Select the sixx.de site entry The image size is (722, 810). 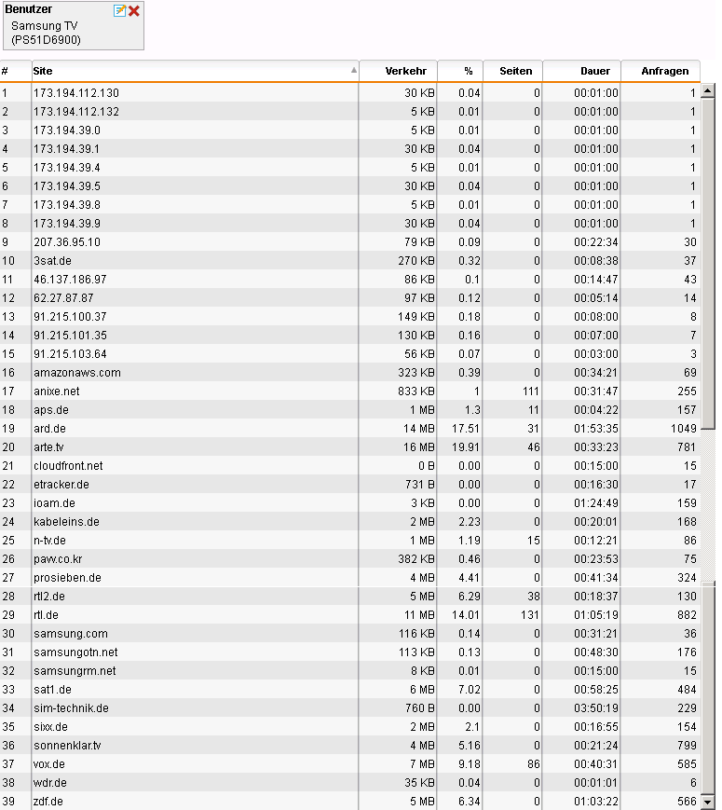pos(50,727)
